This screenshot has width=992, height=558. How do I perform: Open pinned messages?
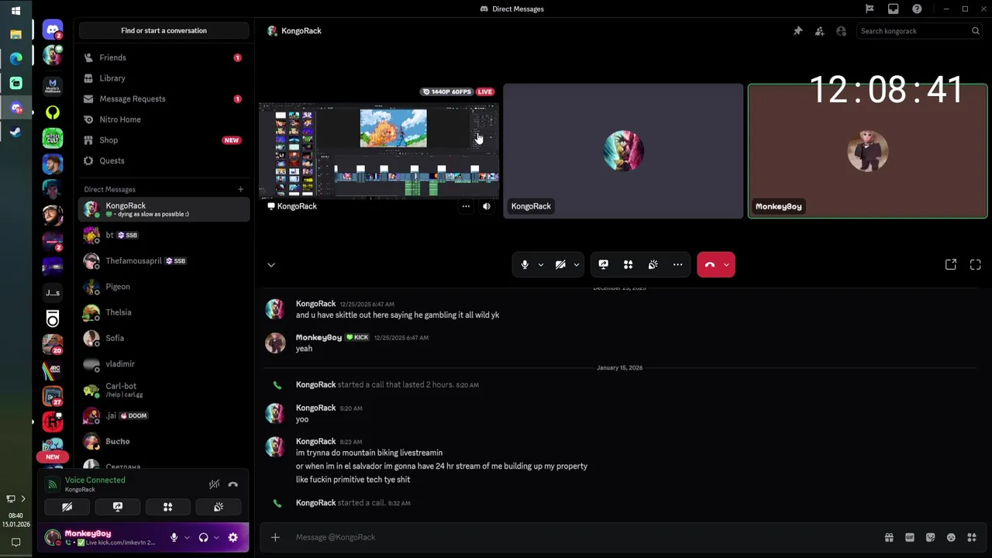[797, 31]
